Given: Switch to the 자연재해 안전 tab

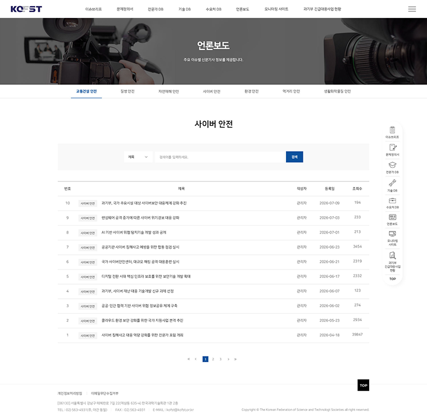Looking at the screenshot, I should tap(169, 91).
